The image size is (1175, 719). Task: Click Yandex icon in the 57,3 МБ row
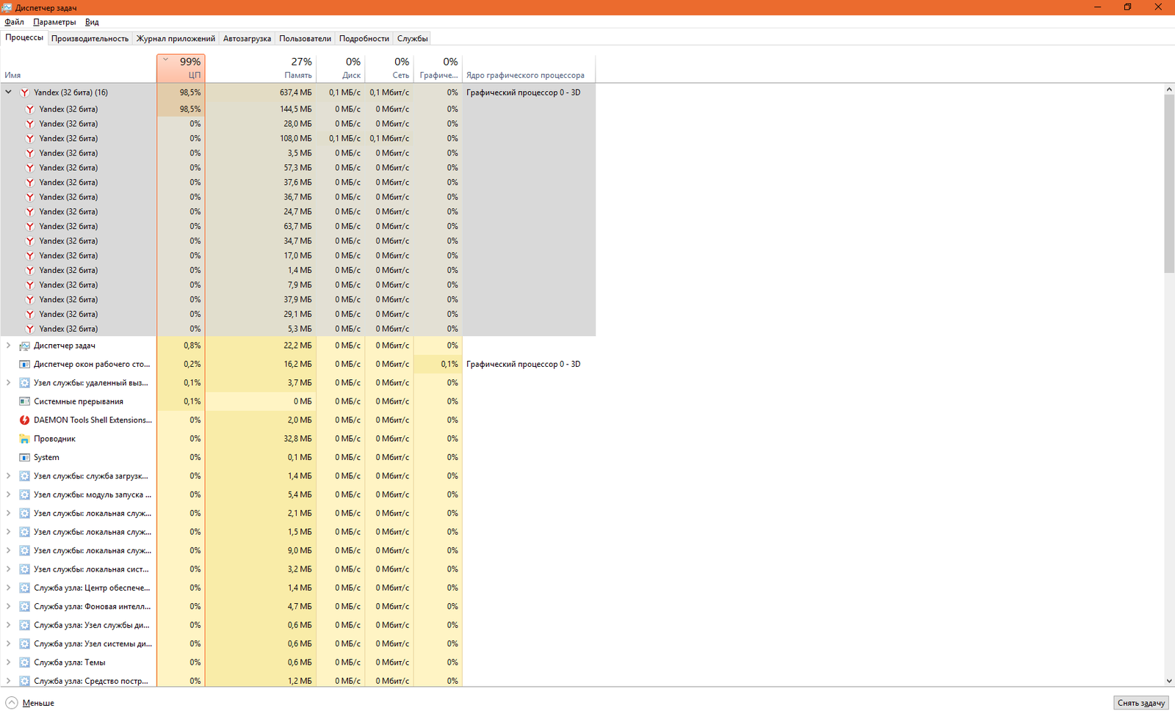point(30,167)
